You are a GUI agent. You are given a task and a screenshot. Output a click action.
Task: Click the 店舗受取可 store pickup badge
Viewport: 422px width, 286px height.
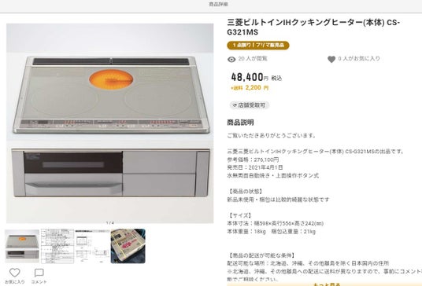pyautogui.click(x=250, y=105)
